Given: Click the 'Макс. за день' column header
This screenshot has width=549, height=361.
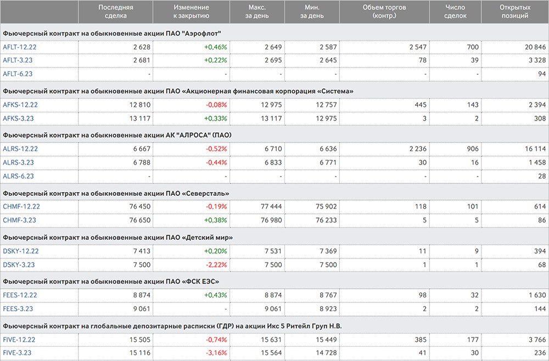Looking at the screenshot, I should (257, 12).
